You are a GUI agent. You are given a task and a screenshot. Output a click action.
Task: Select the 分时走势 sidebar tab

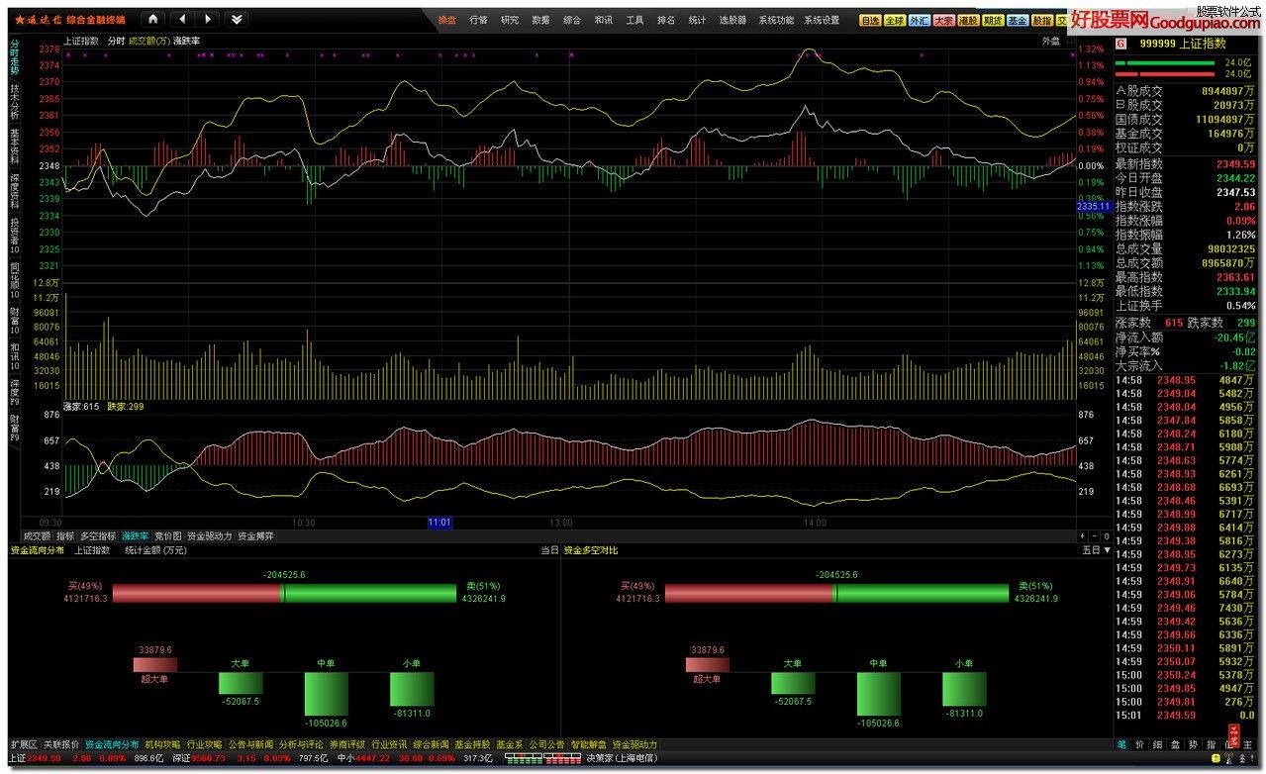click(15, 57)
